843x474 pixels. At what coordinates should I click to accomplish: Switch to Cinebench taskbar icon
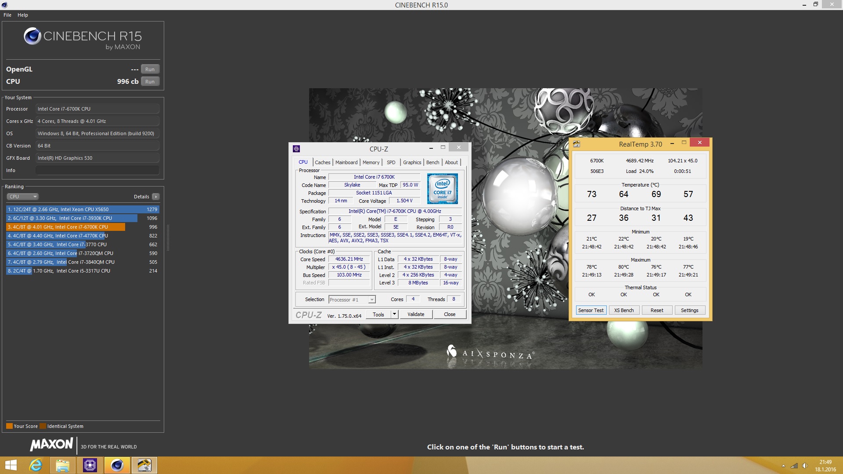[117, 465]
